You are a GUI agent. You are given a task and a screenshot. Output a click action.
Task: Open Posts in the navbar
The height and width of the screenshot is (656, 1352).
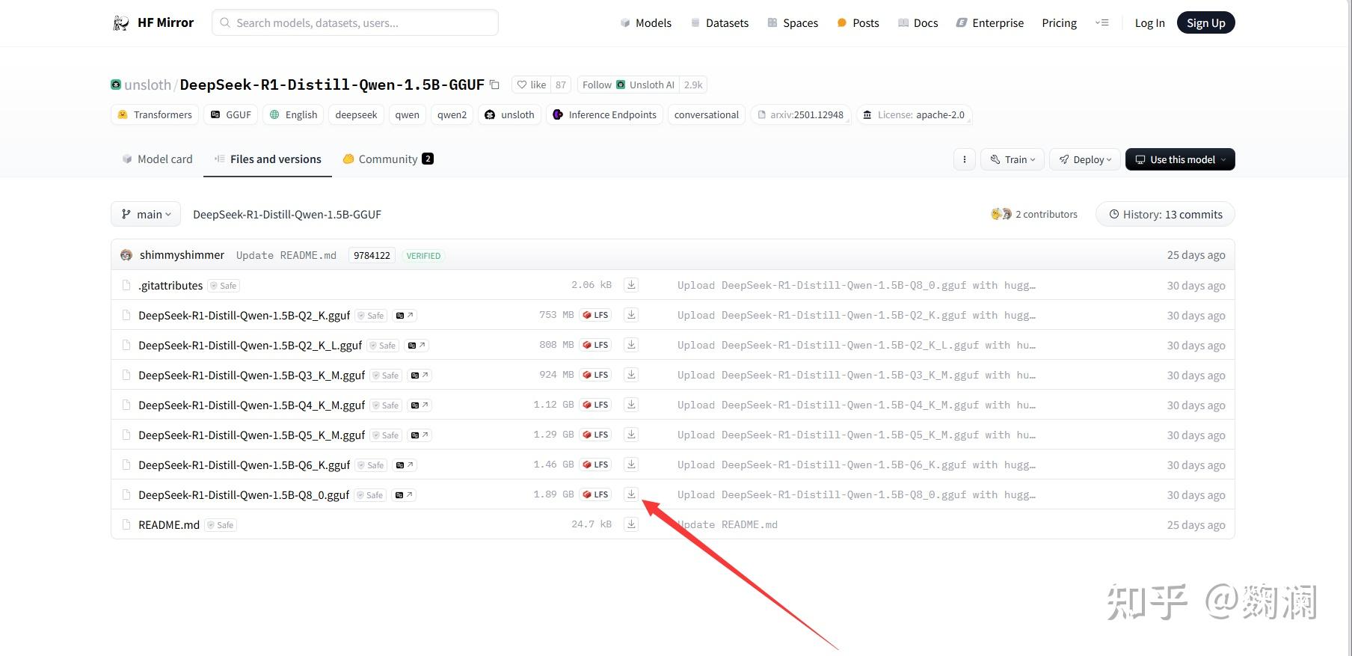tap(858, 23)
